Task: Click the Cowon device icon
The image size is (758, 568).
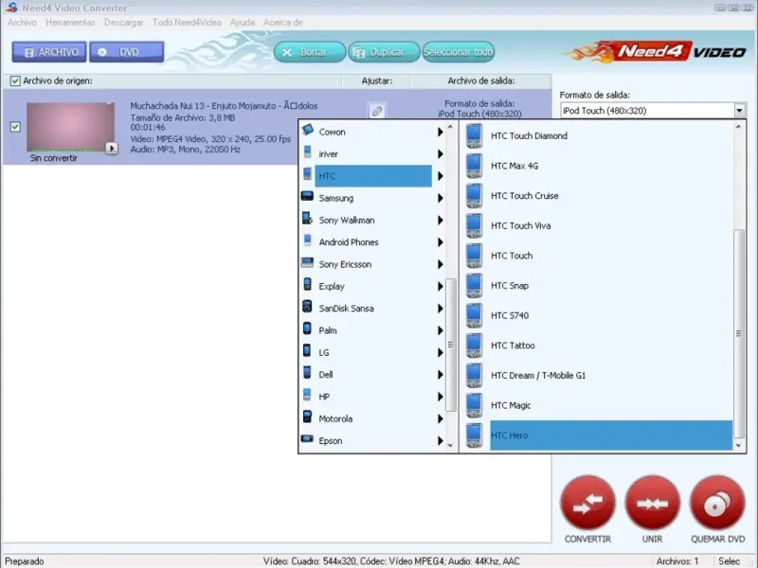Action: point(307,130)
